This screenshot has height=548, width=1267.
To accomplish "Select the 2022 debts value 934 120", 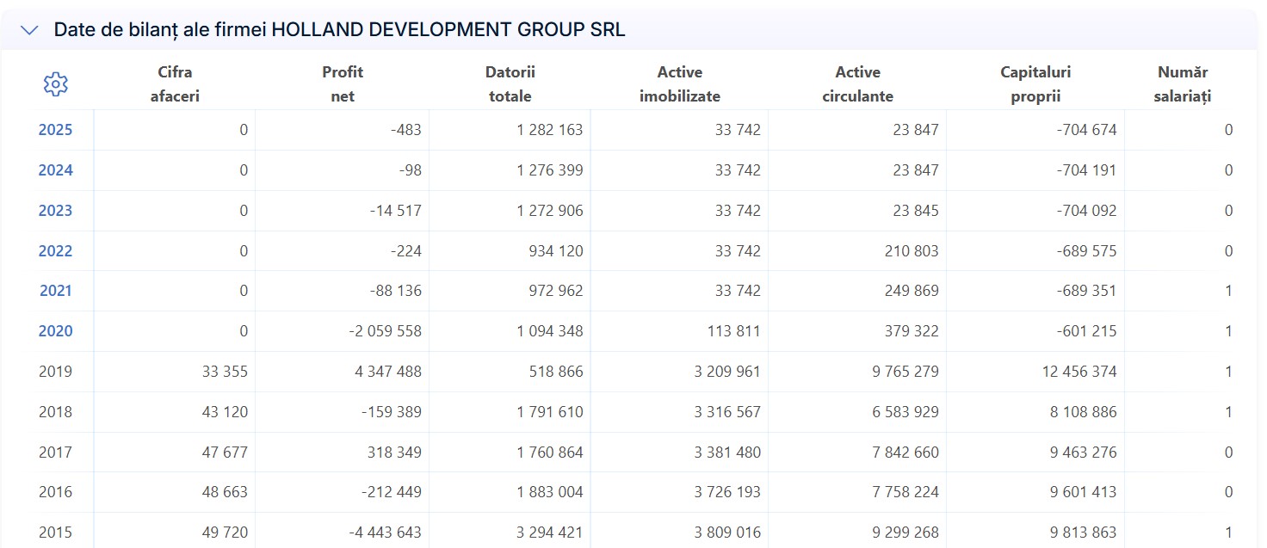I will point(556,251).
